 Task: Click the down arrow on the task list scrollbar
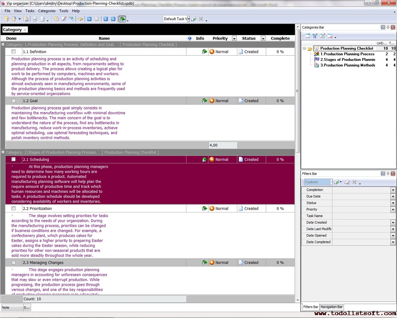297,300
